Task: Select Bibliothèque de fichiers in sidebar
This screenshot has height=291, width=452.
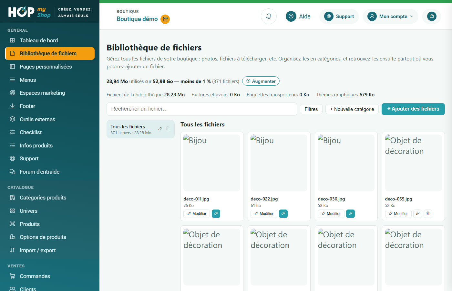Action: (50, 53)
